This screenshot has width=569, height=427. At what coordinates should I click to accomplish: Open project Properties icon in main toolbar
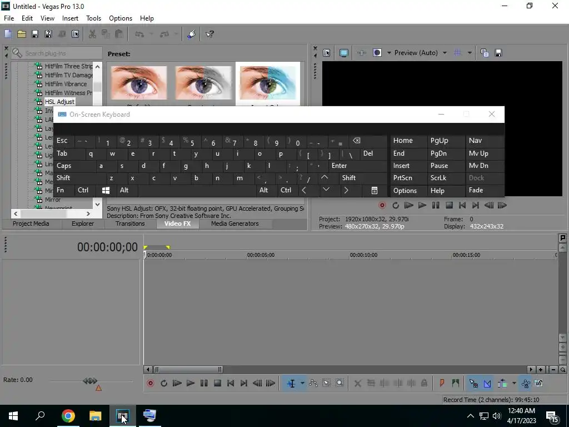75,34
